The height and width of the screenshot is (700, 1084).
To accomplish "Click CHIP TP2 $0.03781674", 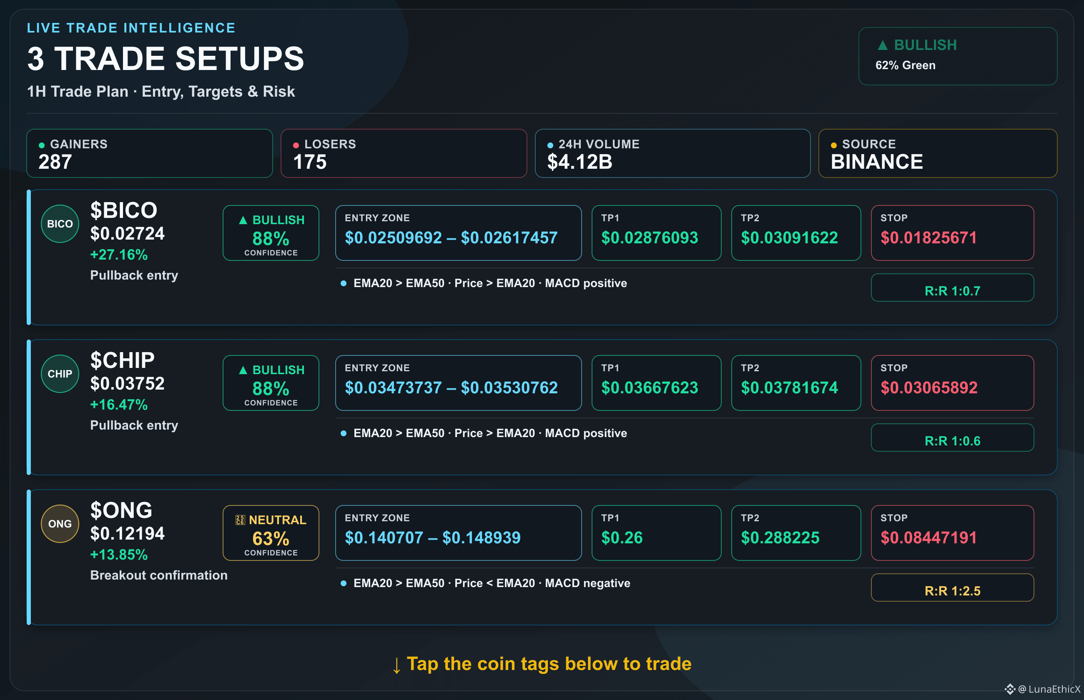I will (796, 383).
